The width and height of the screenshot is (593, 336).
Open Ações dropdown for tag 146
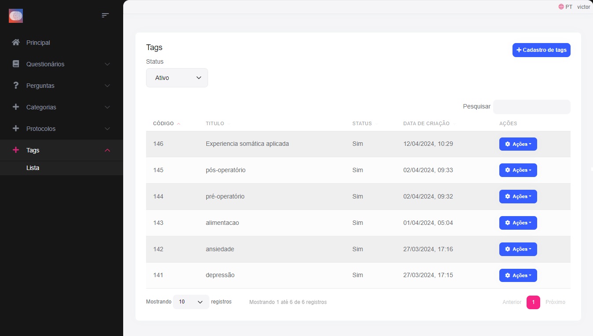pos(518,144)
